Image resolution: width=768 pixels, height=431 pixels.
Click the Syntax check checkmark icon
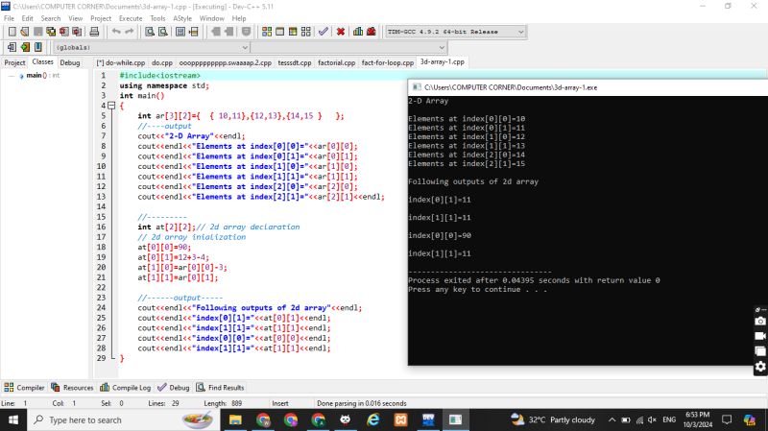pyautogui.click(x=324, y=32)
